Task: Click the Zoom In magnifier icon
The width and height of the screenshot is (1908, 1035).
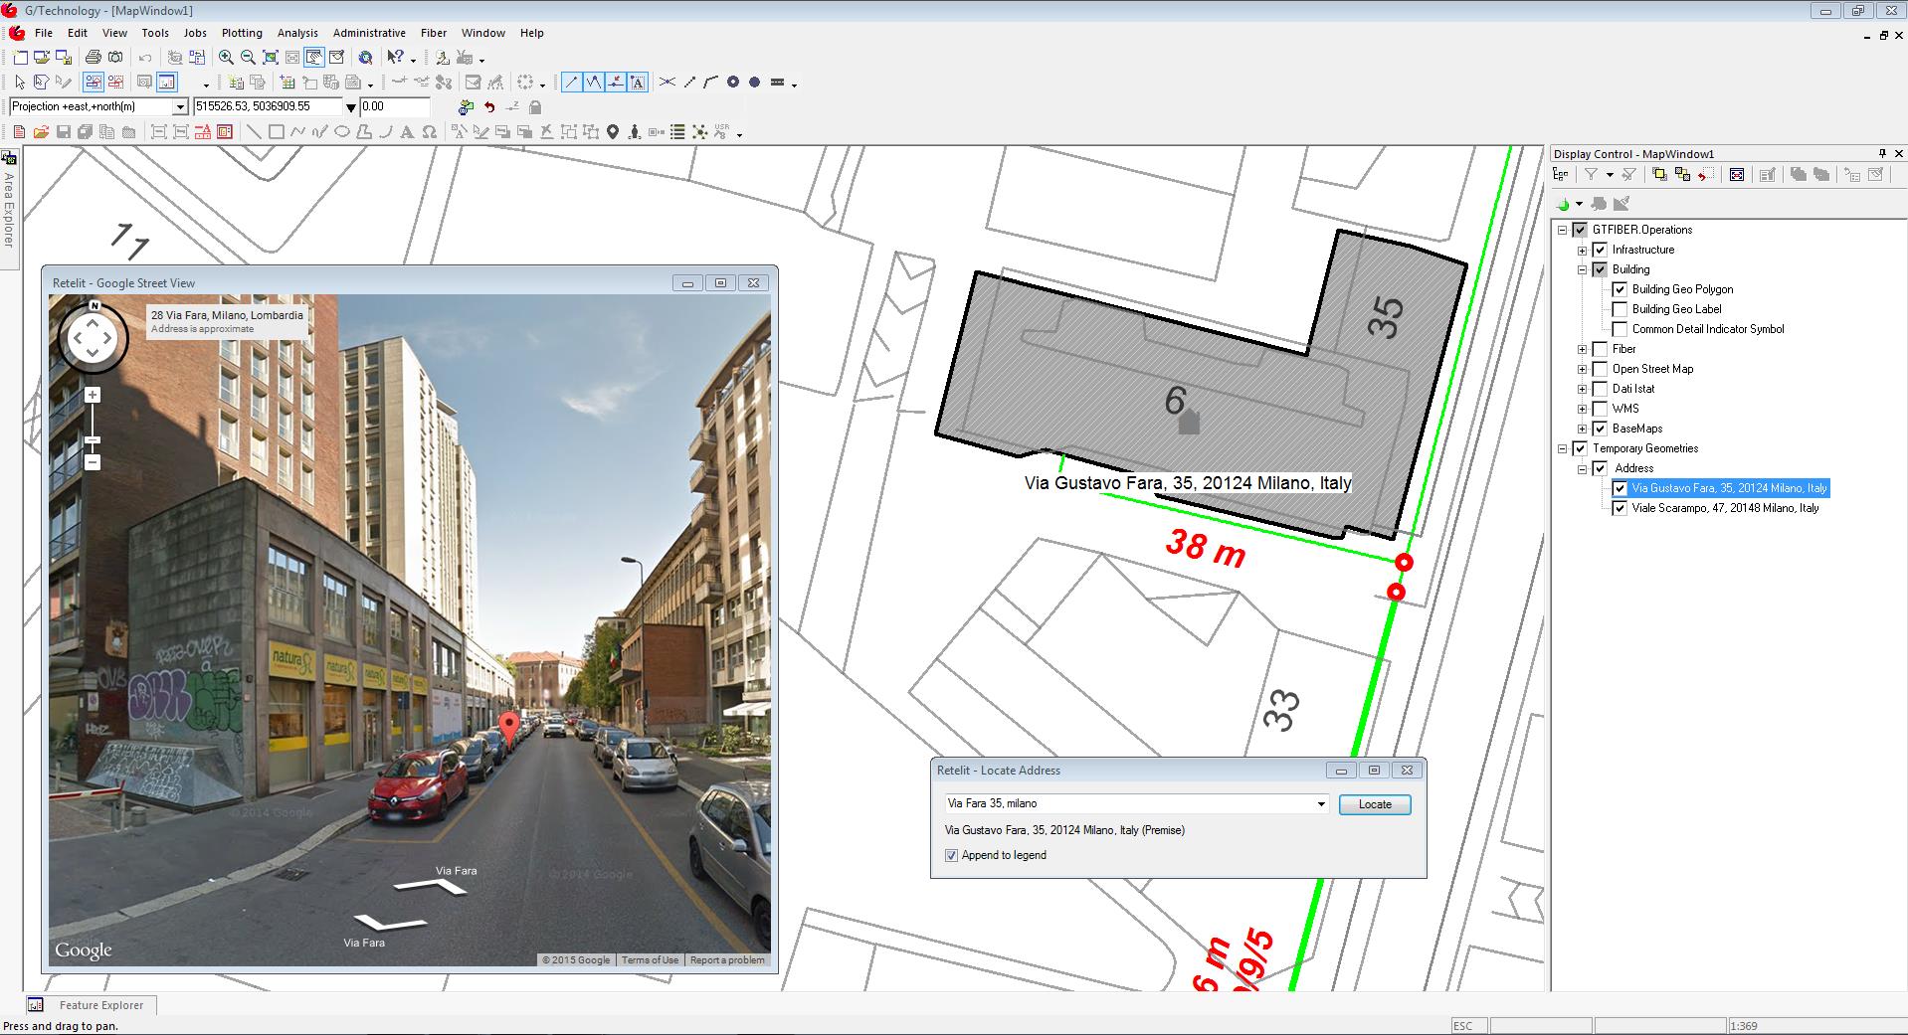Action: (226, 58)
